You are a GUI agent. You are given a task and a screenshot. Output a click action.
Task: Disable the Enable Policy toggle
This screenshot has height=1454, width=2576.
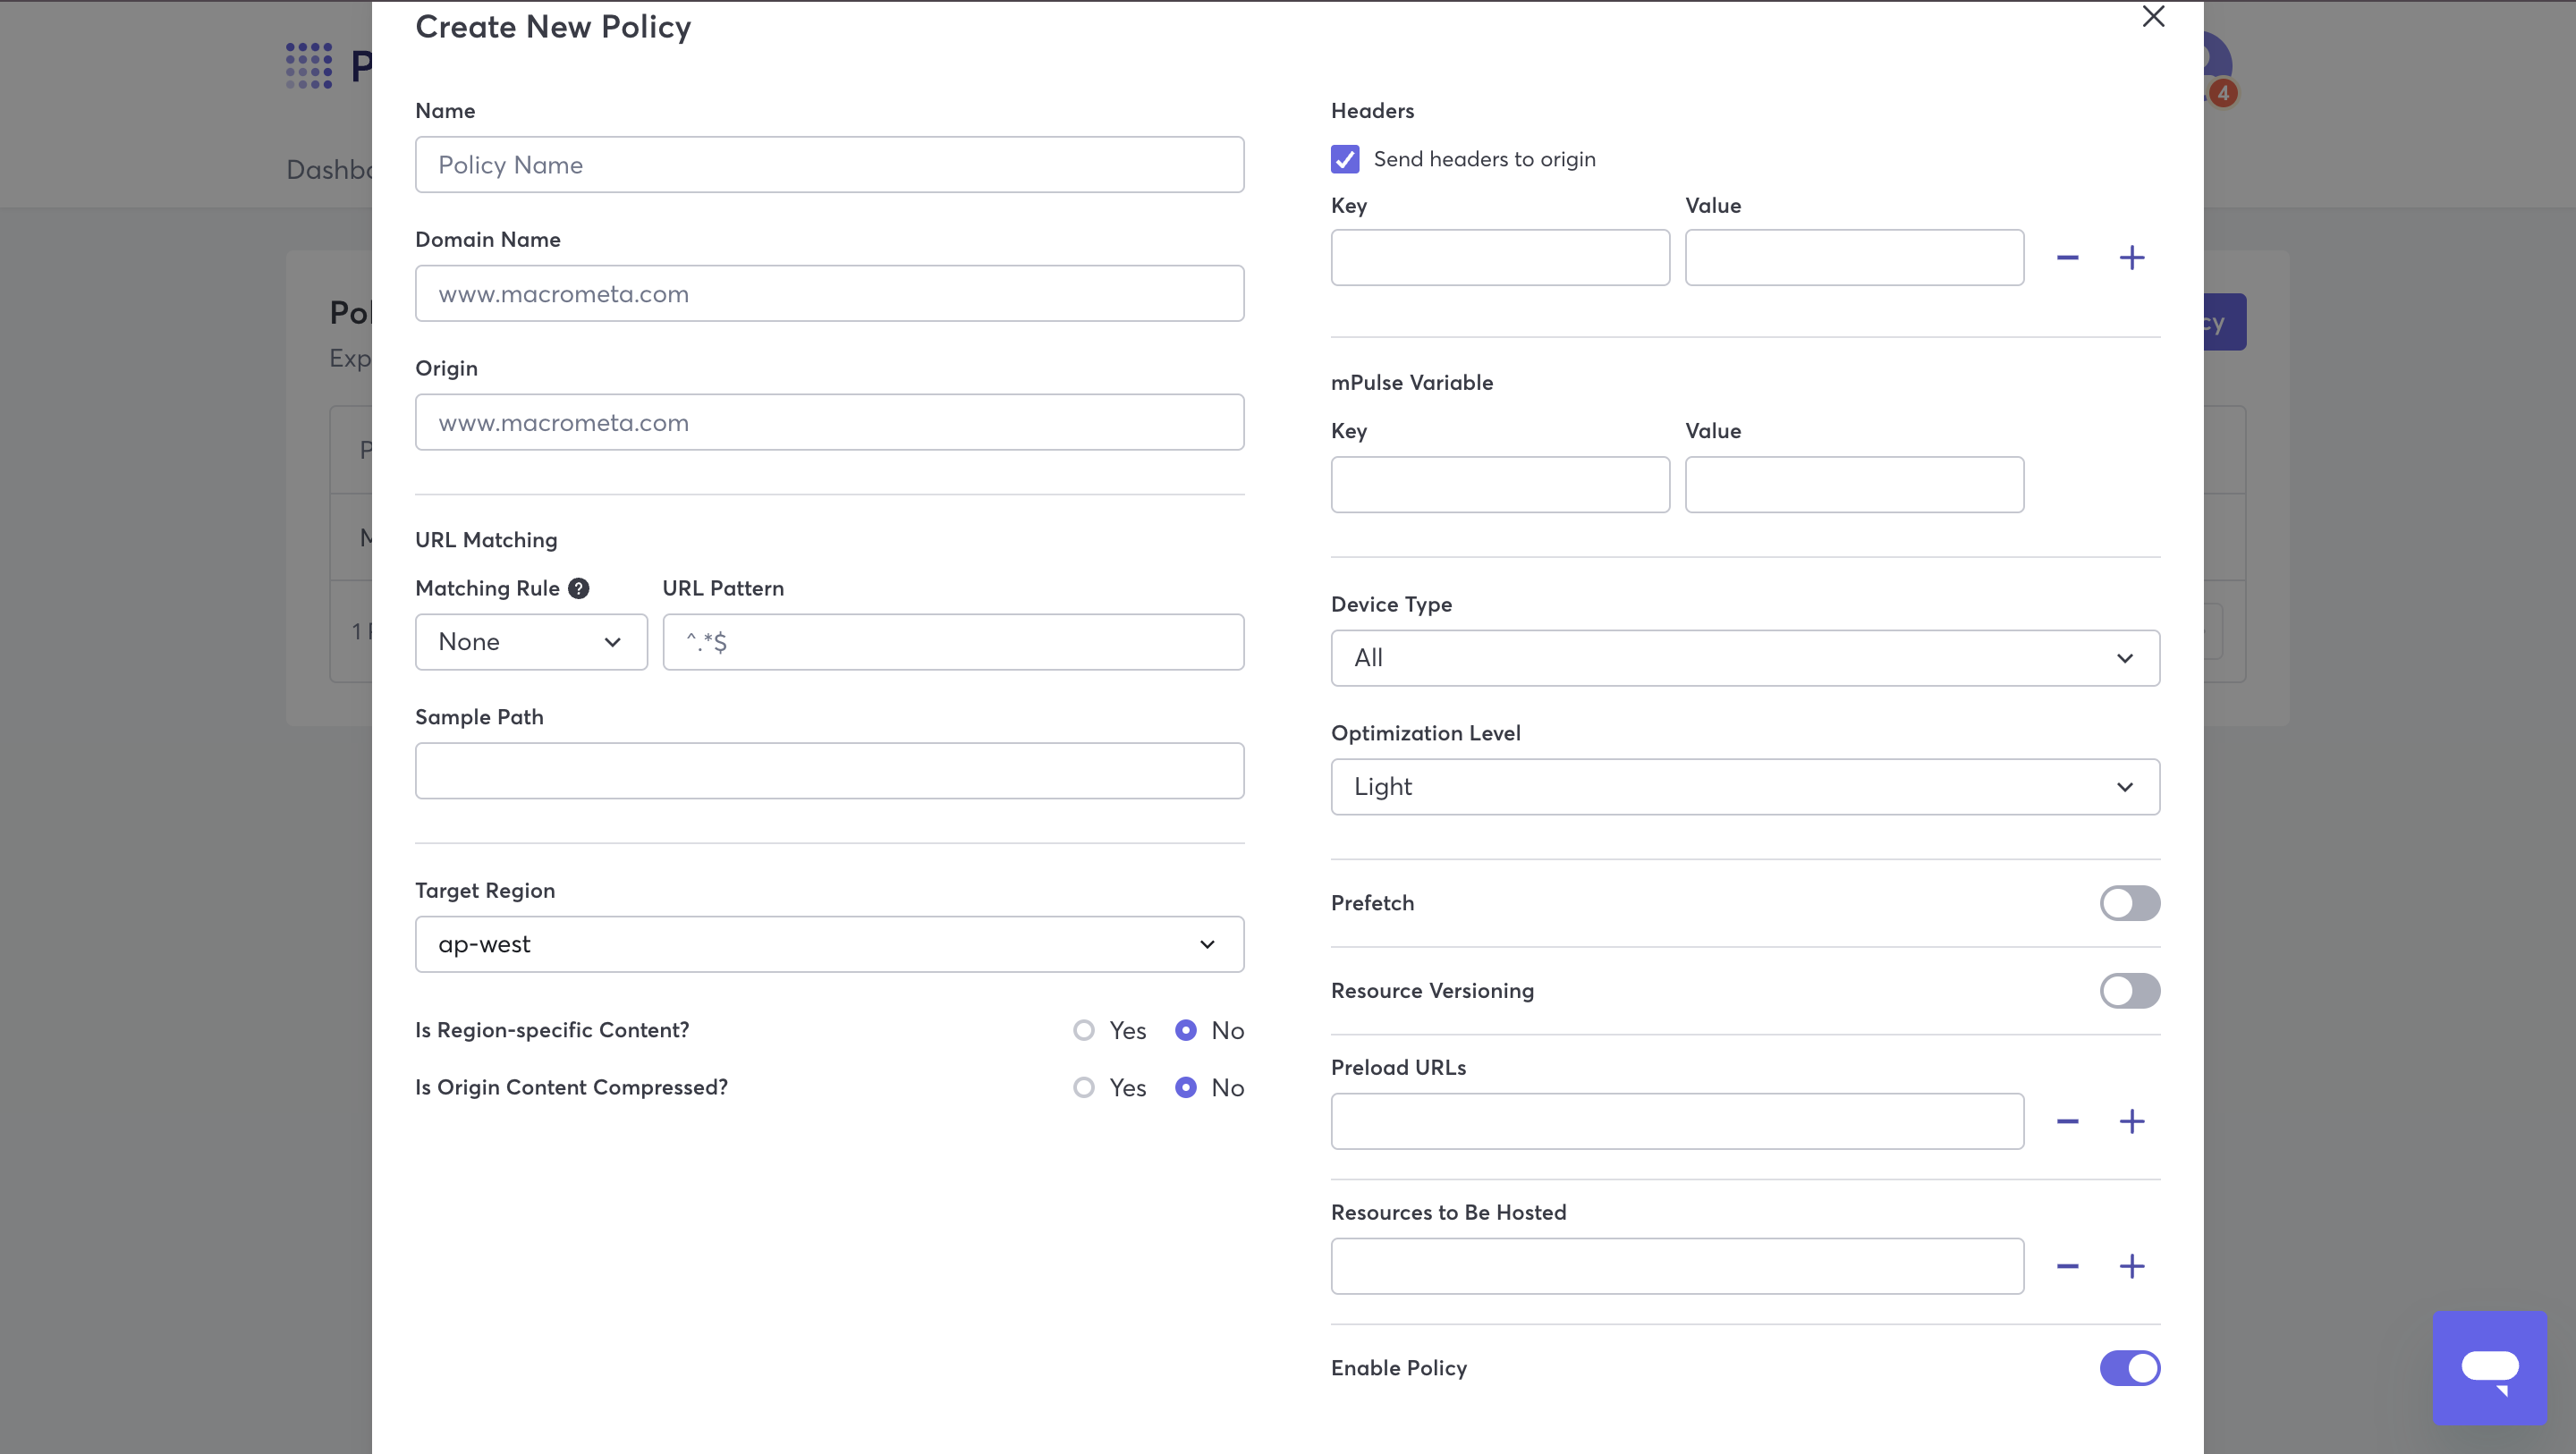point(2129,1369)
